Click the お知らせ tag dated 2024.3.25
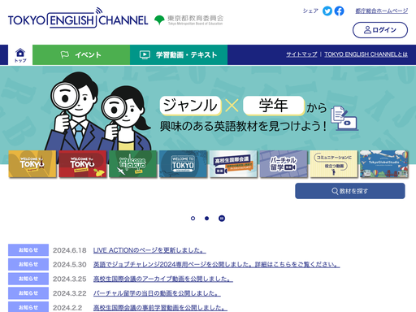This screenshot has height=312, width=416. 28,279
